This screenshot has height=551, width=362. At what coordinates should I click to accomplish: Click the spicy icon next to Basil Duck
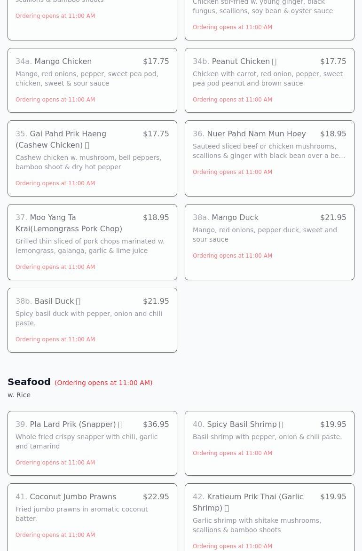click(x=78, y=301)
